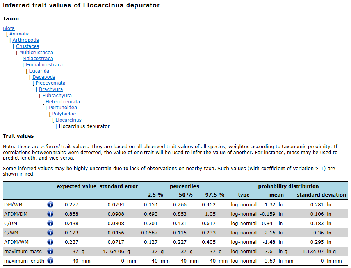Click the info icon next to DM/WM
Viewport: 351px width, 268px height.
click(50, 204)
